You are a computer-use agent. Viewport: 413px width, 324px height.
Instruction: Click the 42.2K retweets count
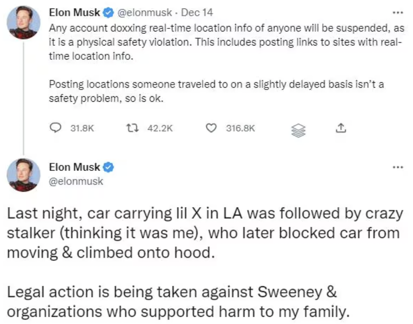point(161,128)
